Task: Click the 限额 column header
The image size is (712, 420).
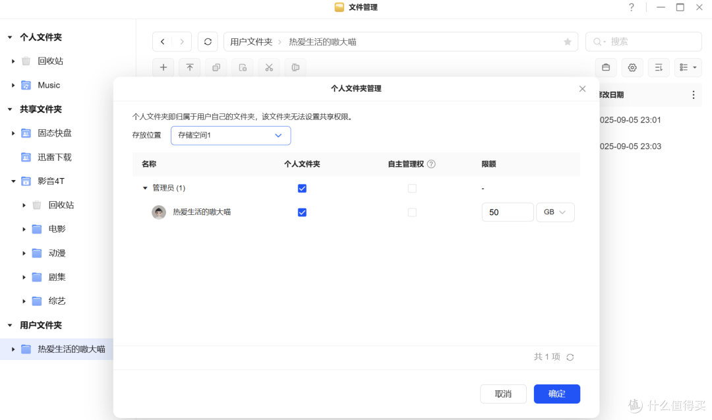Action: coord(489,164)
